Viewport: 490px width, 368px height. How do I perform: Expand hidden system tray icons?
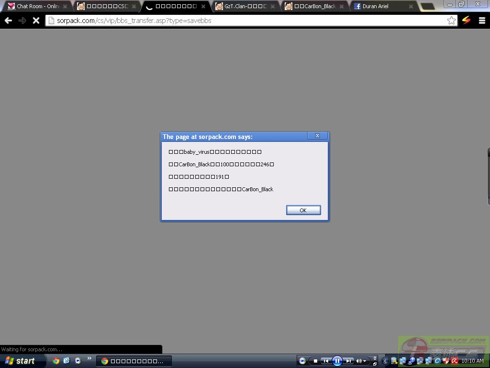pos(386,361)
